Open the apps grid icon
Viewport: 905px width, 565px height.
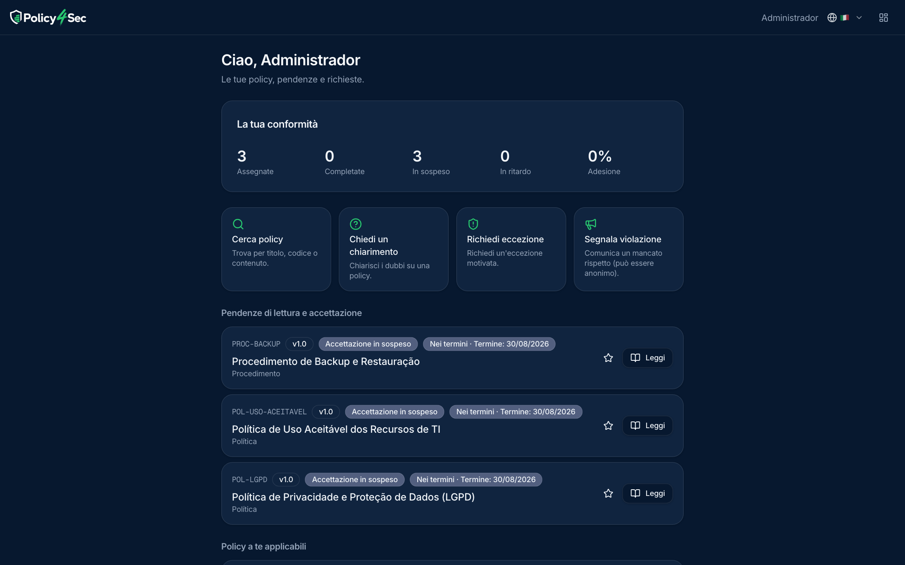pos(884,18)
